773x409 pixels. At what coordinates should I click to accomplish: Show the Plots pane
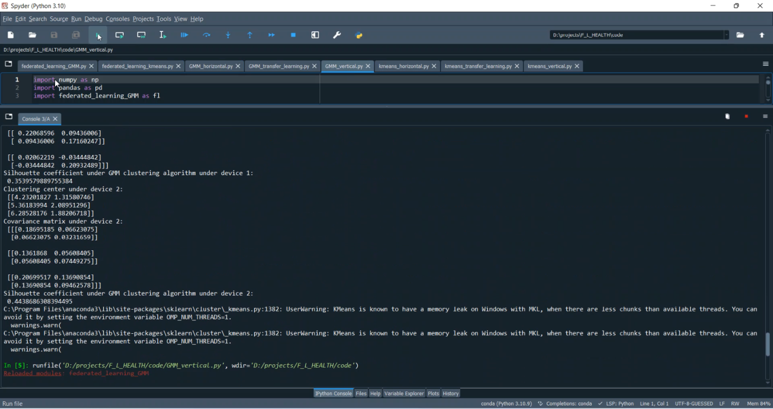[x=433, y=394]
